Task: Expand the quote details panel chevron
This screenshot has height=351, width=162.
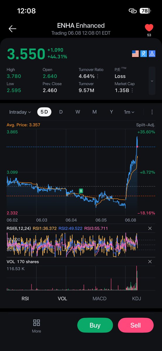Action: click(152, 81)
